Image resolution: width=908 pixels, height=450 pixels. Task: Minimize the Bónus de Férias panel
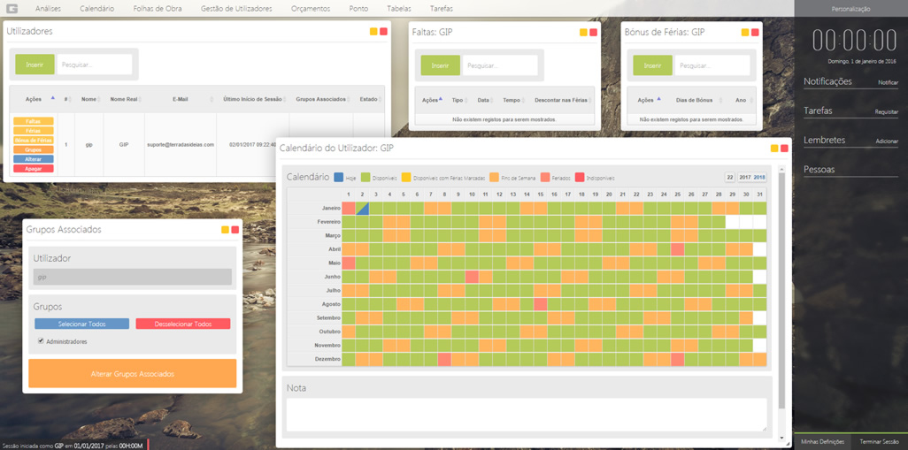(x=745, y=33)
